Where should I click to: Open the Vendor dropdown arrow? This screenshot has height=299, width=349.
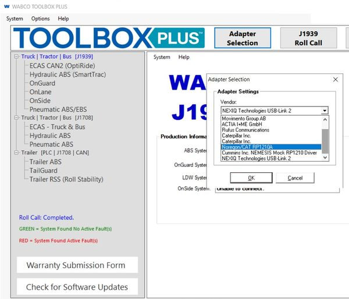click(325, 111)
